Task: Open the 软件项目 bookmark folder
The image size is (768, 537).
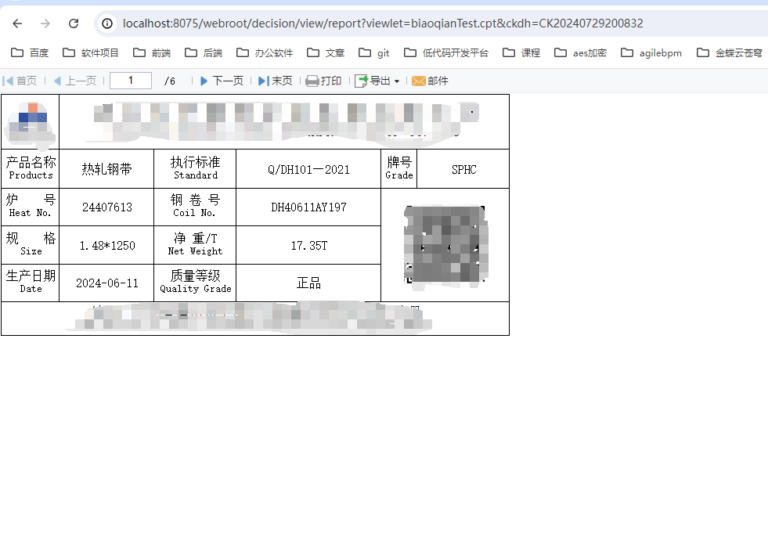Action: (91, 53)
